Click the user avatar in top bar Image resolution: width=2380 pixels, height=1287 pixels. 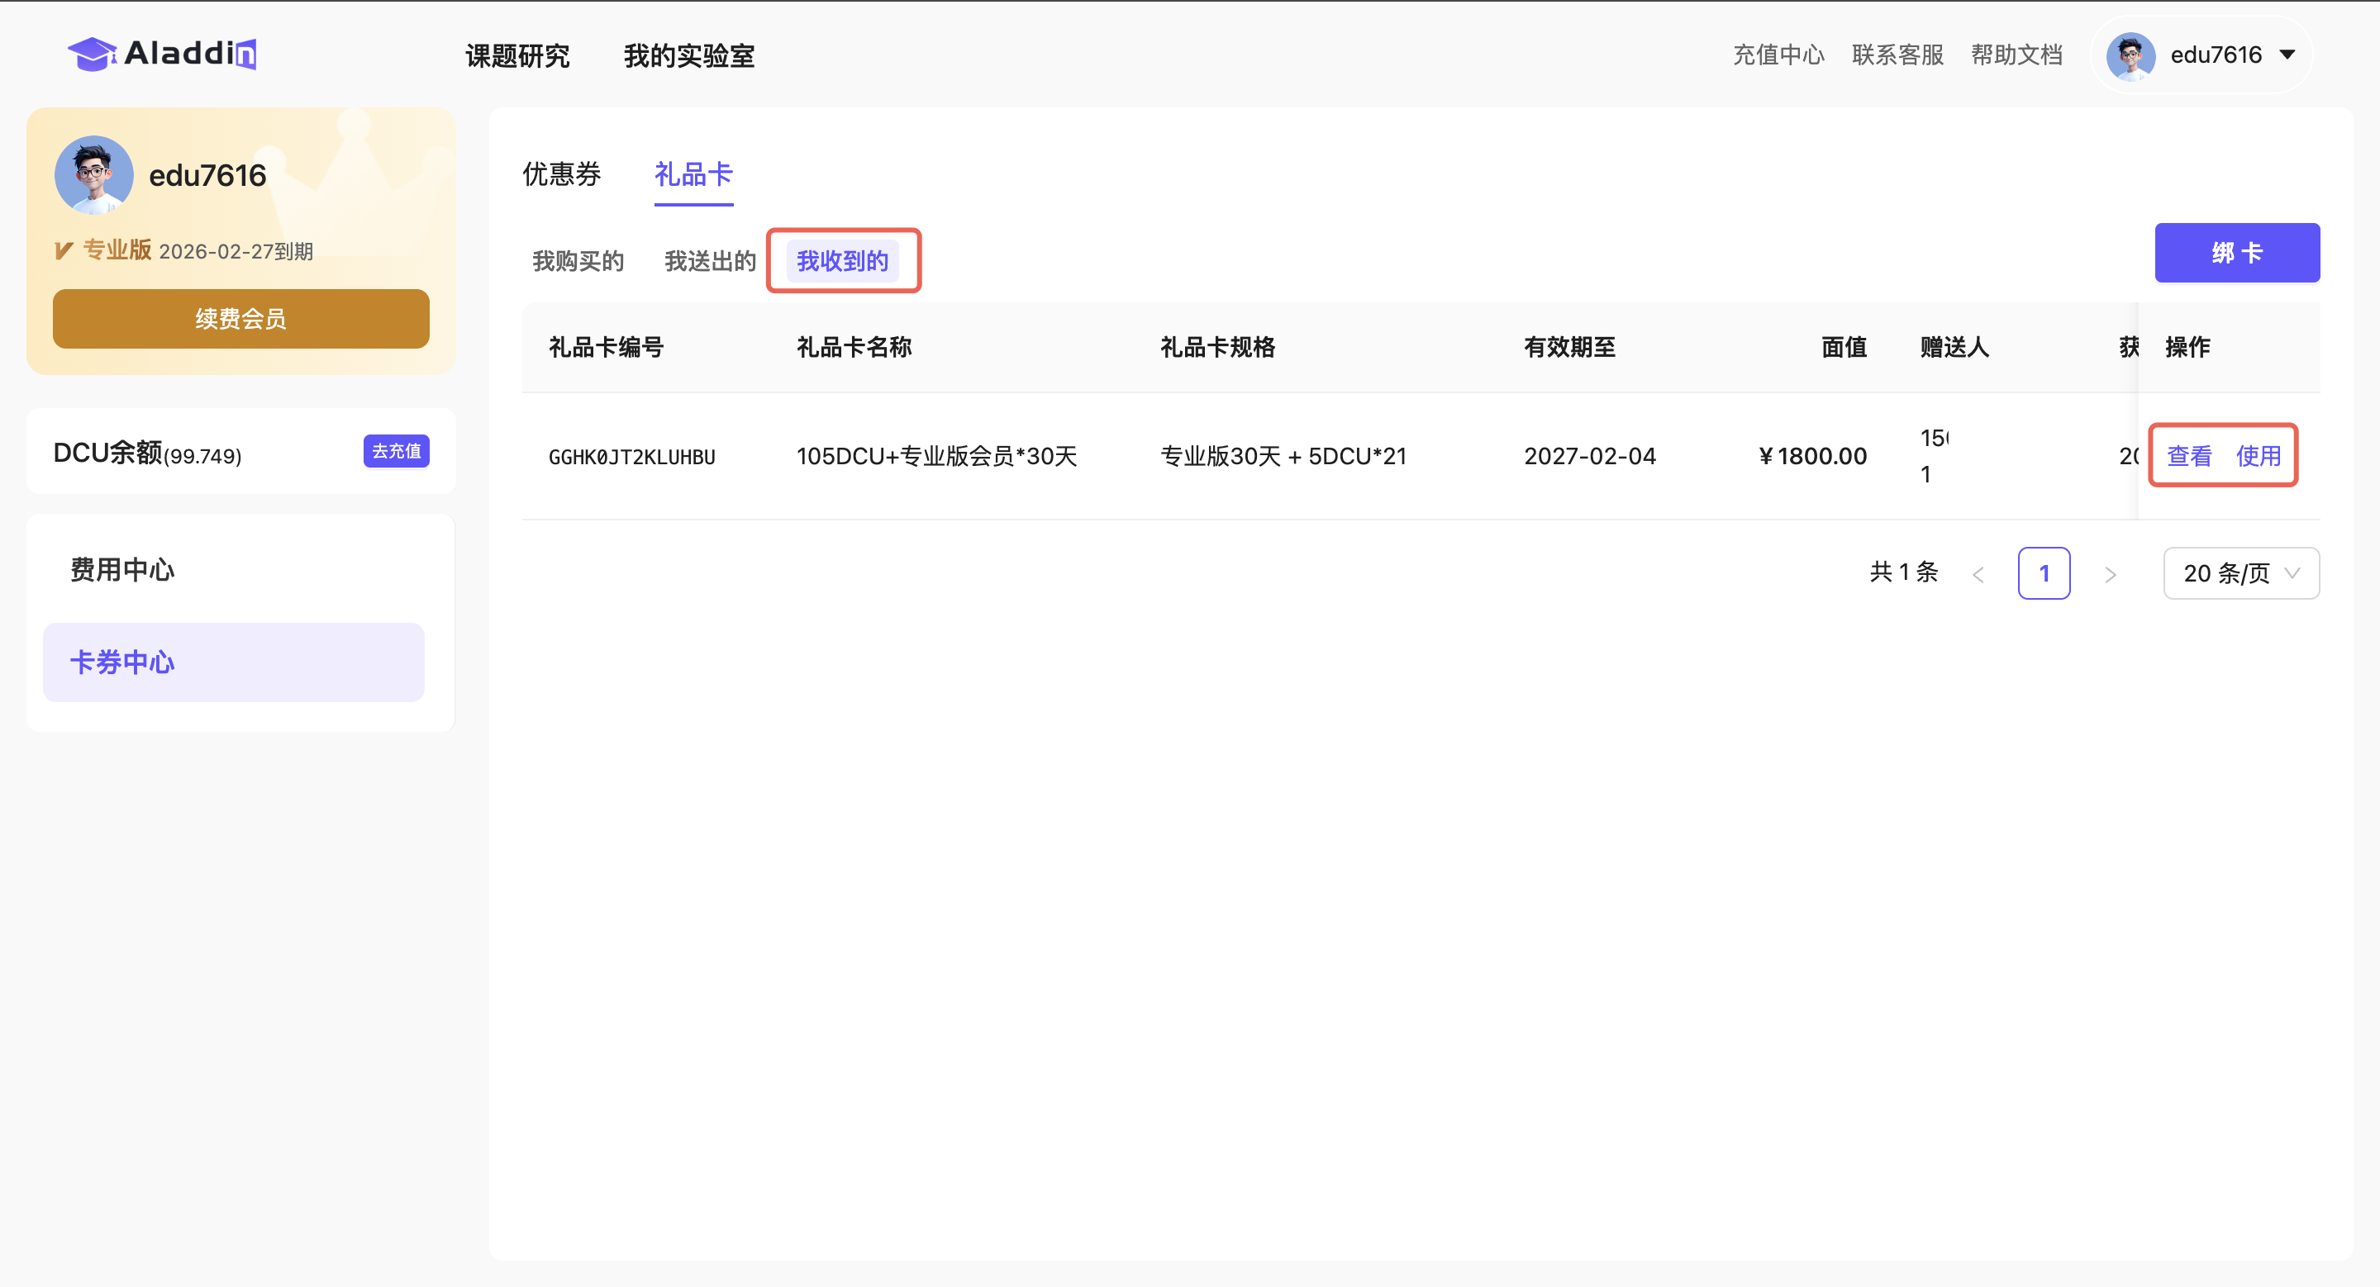tap(2130, 55)
